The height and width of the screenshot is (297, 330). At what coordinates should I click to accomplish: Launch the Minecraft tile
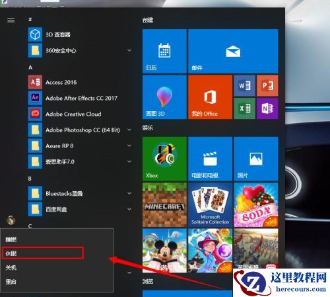[164, 204]
